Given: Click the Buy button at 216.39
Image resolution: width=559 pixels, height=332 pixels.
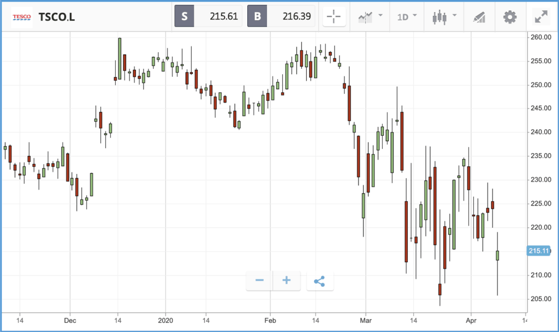Looking at the screenshot, I should pyautogui.click(x=281, y=16).
